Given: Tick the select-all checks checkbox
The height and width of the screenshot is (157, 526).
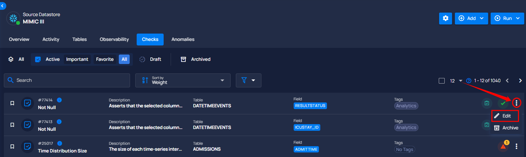Looking at the screenshot, I should (x=442, y=81).
